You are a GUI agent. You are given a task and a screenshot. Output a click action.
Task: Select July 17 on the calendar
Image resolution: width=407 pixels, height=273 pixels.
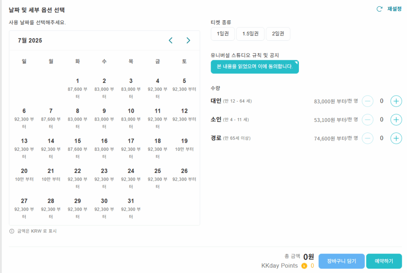click(x=131, y=148)
